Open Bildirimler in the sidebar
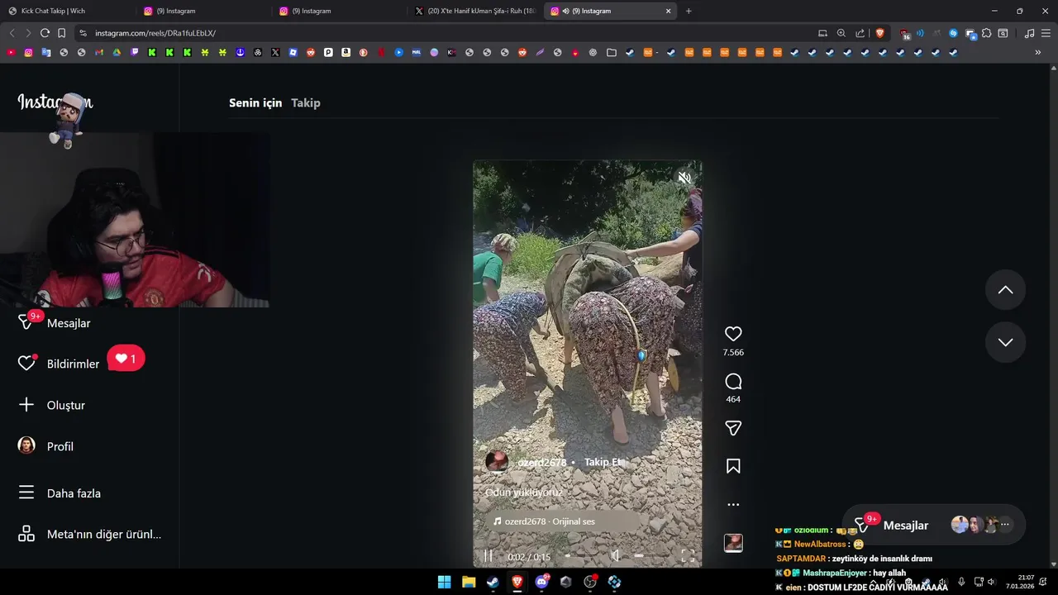1058x595 pixels. 73,364
